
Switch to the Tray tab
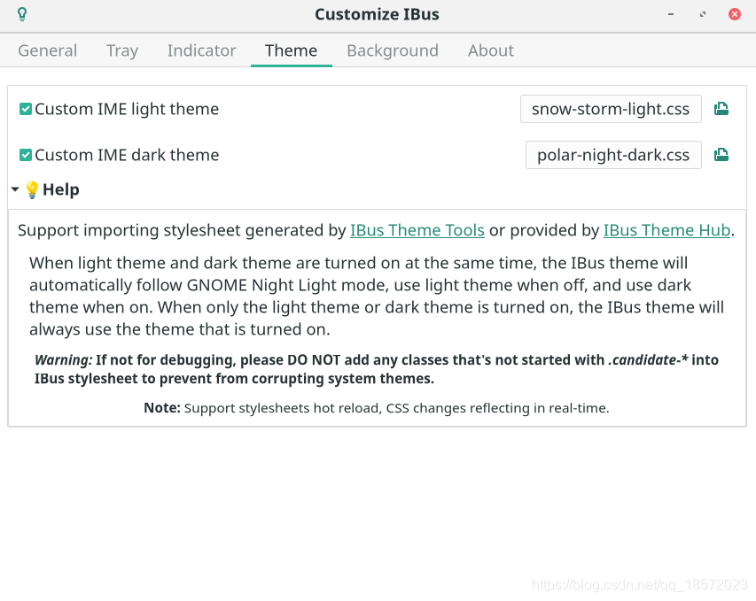point(122,50)
